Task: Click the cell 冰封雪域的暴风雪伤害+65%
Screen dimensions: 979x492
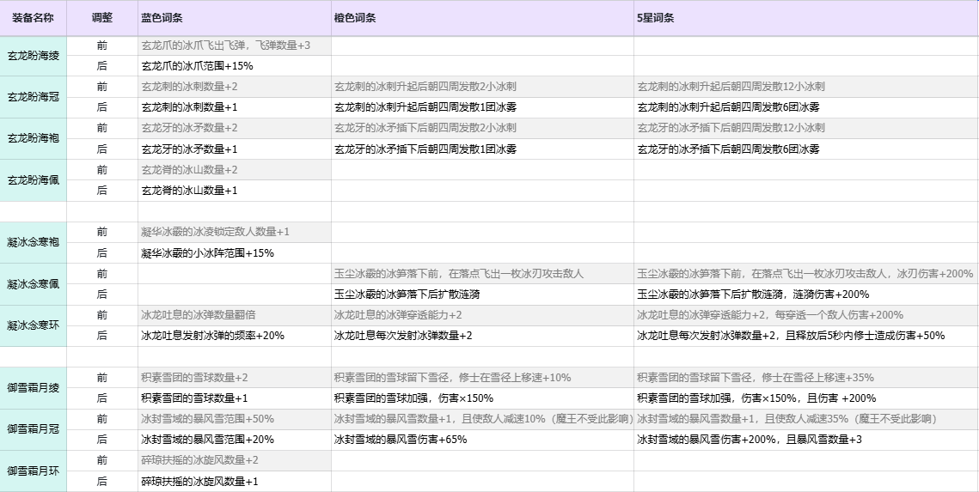Action: (x=401, y=440)
